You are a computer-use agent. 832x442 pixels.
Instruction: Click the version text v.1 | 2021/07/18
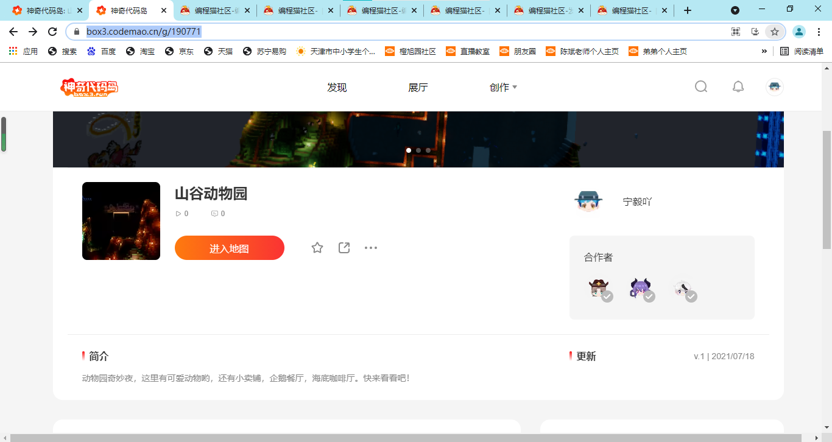tap(724, 356)
